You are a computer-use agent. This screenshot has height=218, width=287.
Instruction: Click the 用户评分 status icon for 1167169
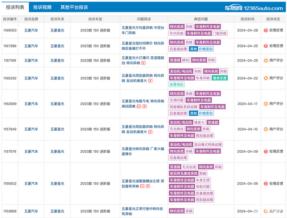[x=266, y=60]
